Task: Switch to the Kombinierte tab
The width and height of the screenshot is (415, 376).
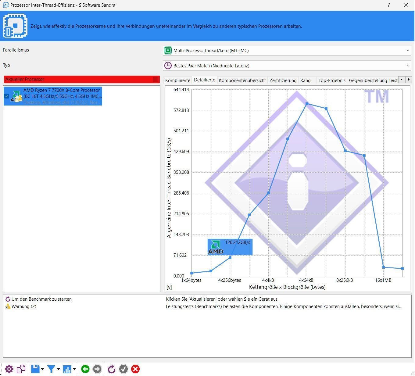Action: tap(178, 81)
